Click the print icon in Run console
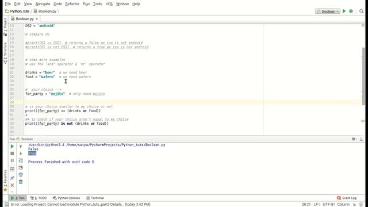The height and width of the screenshot is (207, 368). pos(21,175)
